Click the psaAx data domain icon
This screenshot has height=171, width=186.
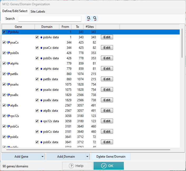point(41,90)
